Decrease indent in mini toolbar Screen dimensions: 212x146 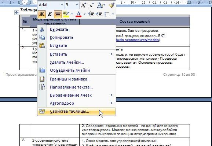[91, 14]
